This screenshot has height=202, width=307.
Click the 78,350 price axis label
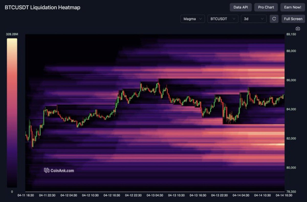point(291,192)
